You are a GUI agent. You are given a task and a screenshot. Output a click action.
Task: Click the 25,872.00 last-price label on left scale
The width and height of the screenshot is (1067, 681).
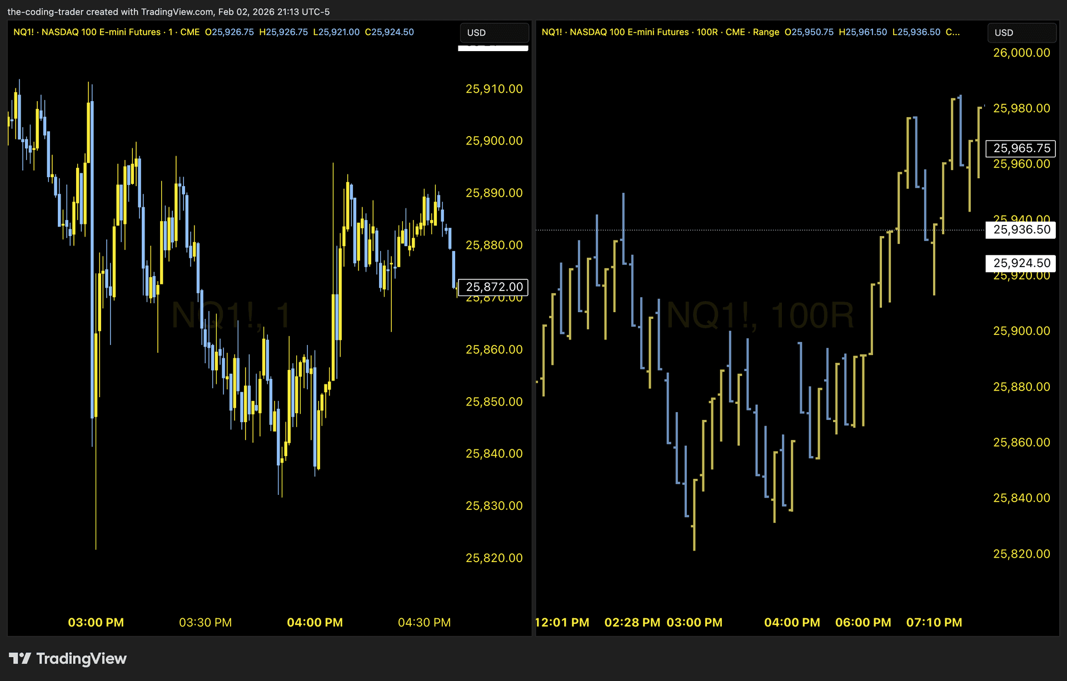click(492, 287)
